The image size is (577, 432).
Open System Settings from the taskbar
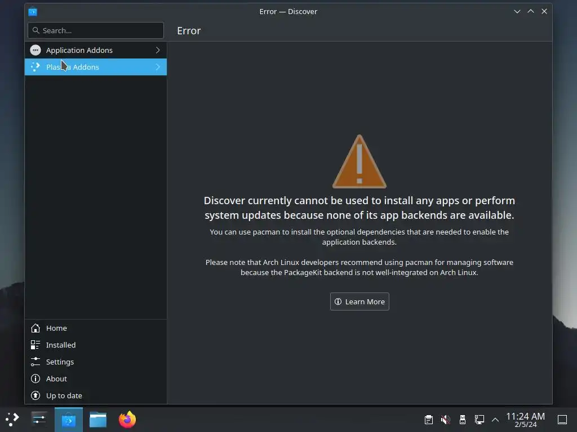pyautogui.click(x=39, y=419)
